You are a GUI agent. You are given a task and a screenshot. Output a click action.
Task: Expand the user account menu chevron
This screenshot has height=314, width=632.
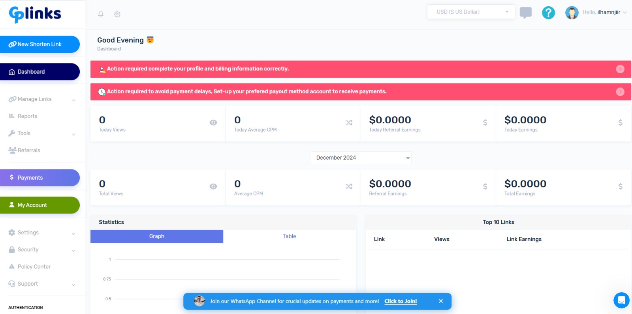tap(625, 13)
